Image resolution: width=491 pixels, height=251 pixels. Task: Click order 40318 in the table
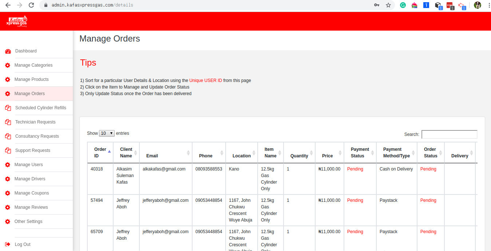[x=96, y=169]
